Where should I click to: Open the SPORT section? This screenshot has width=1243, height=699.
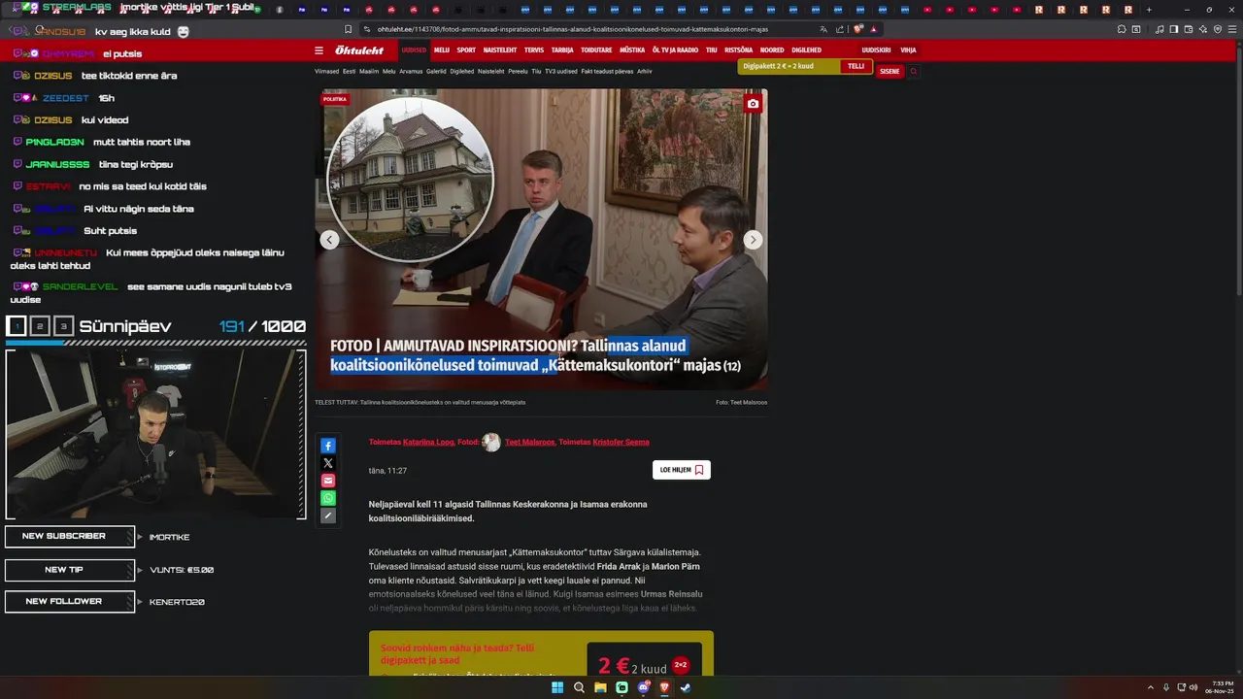point(466,50)
